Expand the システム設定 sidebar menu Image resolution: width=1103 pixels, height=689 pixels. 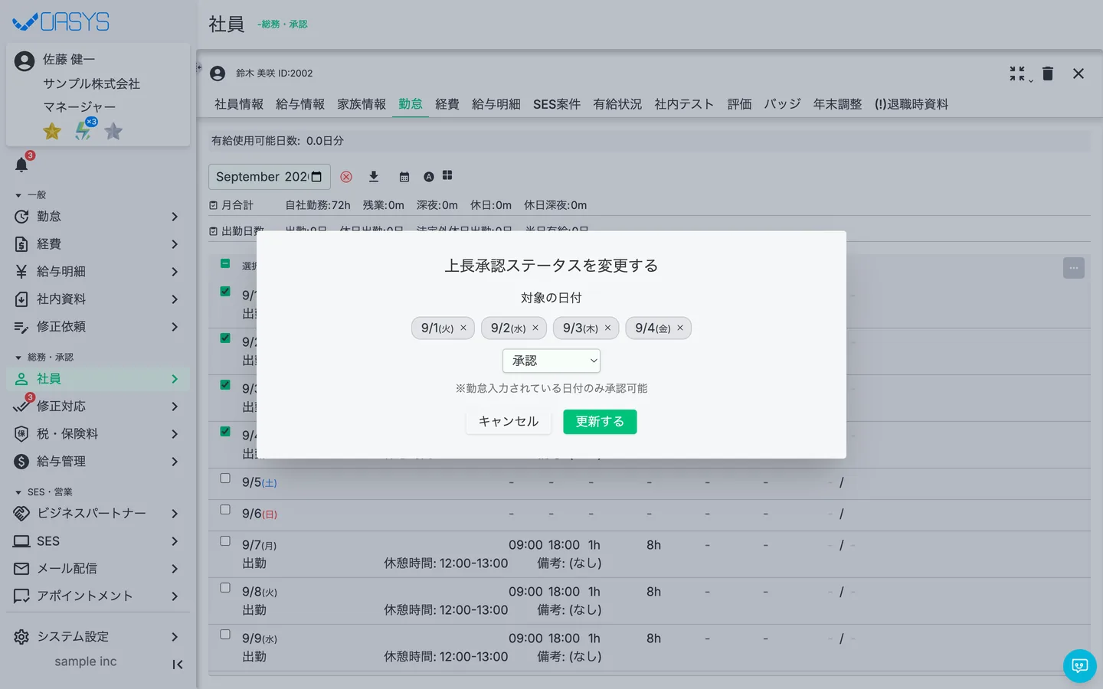[x=98, y=637]
